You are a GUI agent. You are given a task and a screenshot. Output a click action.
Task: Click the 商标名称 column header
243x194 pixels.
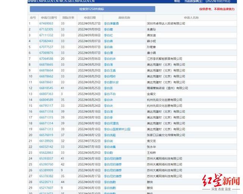click(124, 18)
